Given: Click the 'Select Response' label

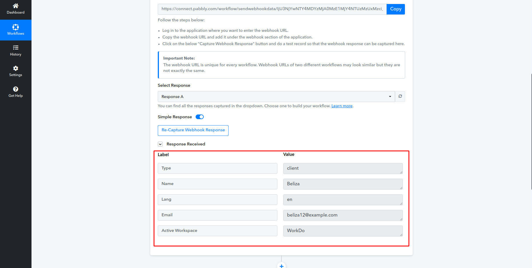Looking at the screenshot, I should [174, 85].
